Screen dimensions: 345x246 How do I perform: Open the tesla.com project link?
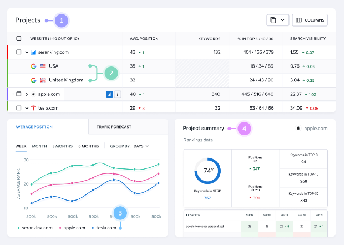tap(48, 108)
